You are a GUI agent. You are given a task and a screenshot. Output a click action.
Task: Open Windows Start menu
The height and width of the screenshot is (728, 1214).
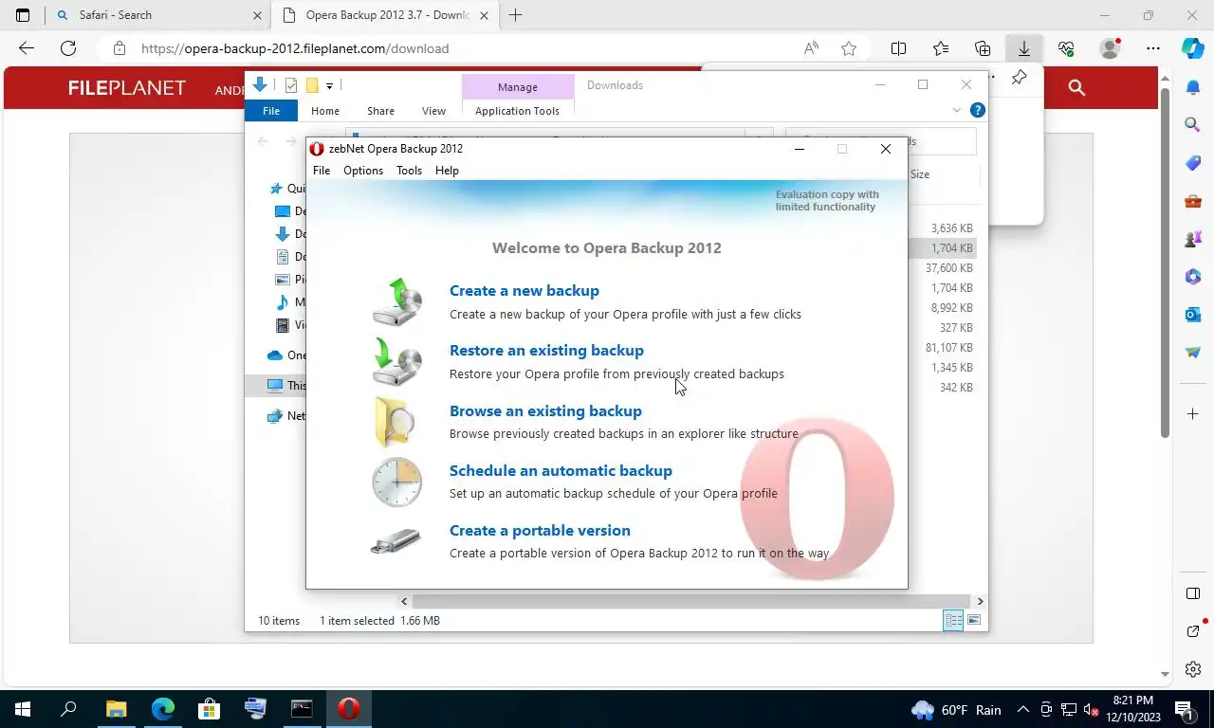(x=23, y=709)
